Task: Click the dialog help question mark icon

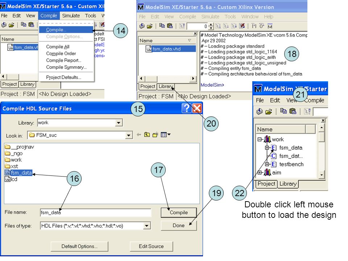Action: 186,108
